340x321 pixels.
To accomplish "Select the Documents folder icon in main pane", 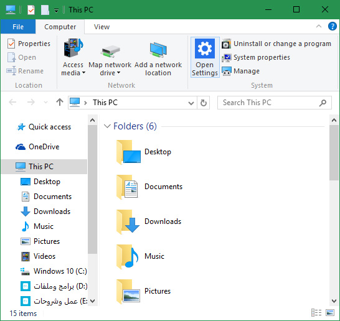I will point(127,187).
